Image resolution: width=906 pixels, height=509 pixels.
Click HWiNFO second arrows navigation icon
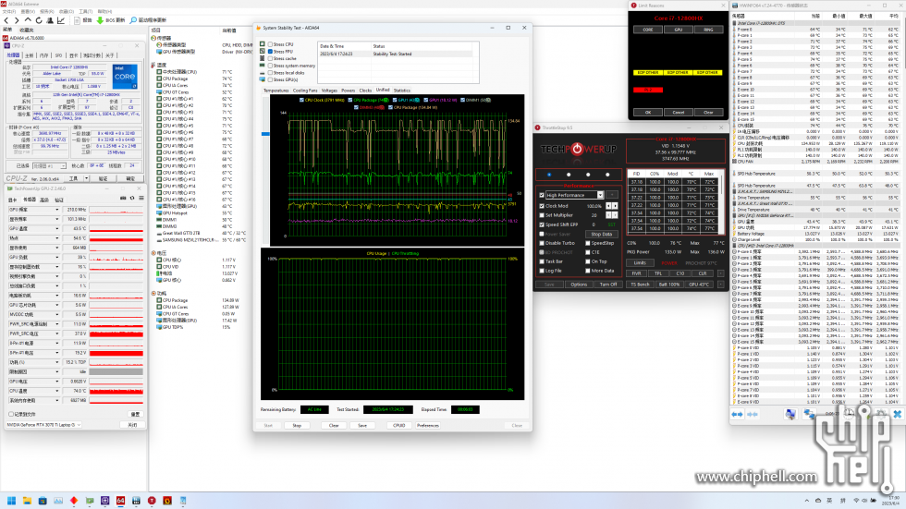click(753, 415)
